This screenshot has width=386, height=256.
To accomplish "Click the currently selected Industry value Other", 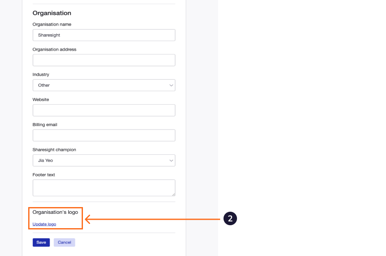I will [44, 85].
